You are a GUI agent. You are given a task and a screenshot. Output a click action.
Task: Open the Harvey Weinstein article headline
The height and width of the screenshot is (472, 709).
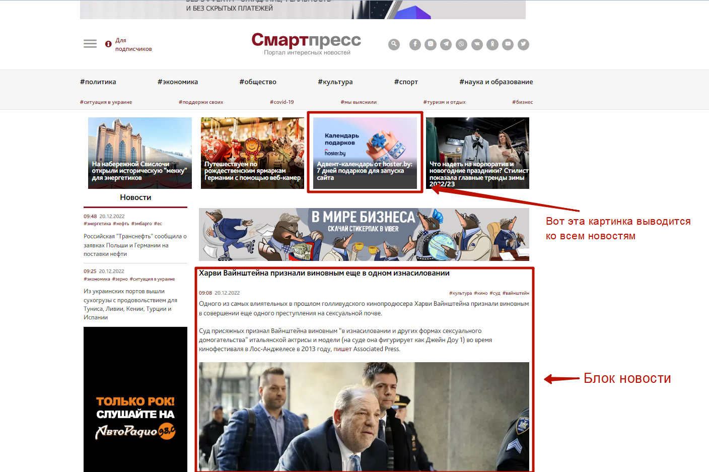click(x=324, y=273)
